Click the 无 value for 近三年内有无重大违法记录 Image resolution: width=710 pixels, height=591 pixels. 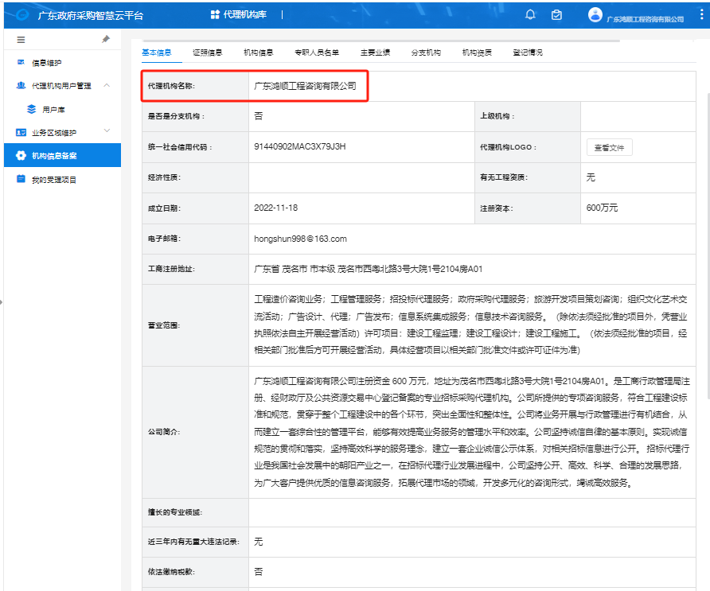[259, 542]
